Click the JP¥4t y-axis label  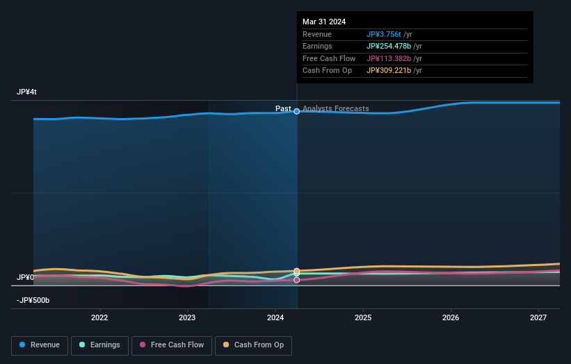pyautogui.click(x=26, y=92)
